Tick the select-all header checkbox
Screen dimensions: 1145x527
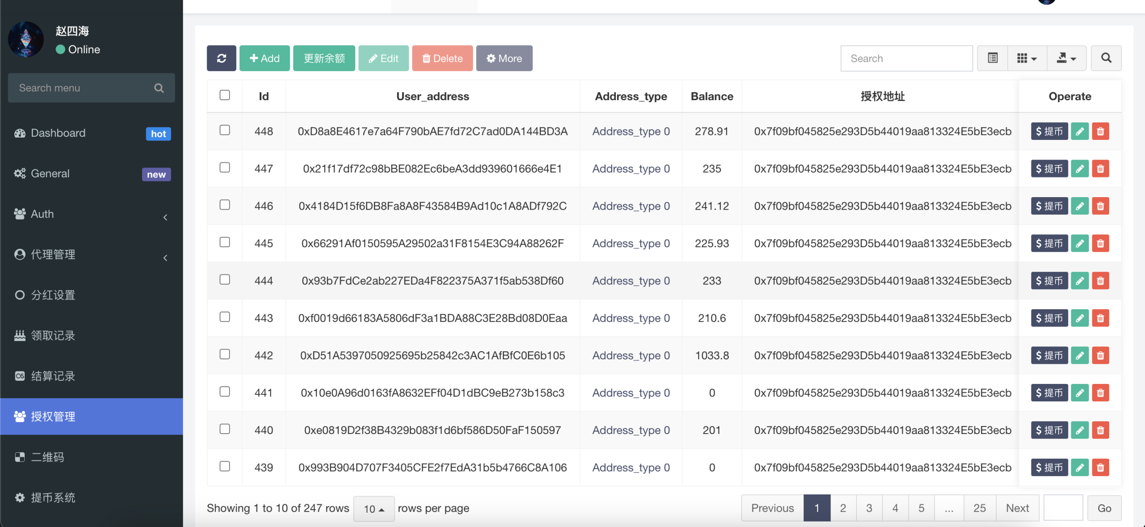point(225,95)
